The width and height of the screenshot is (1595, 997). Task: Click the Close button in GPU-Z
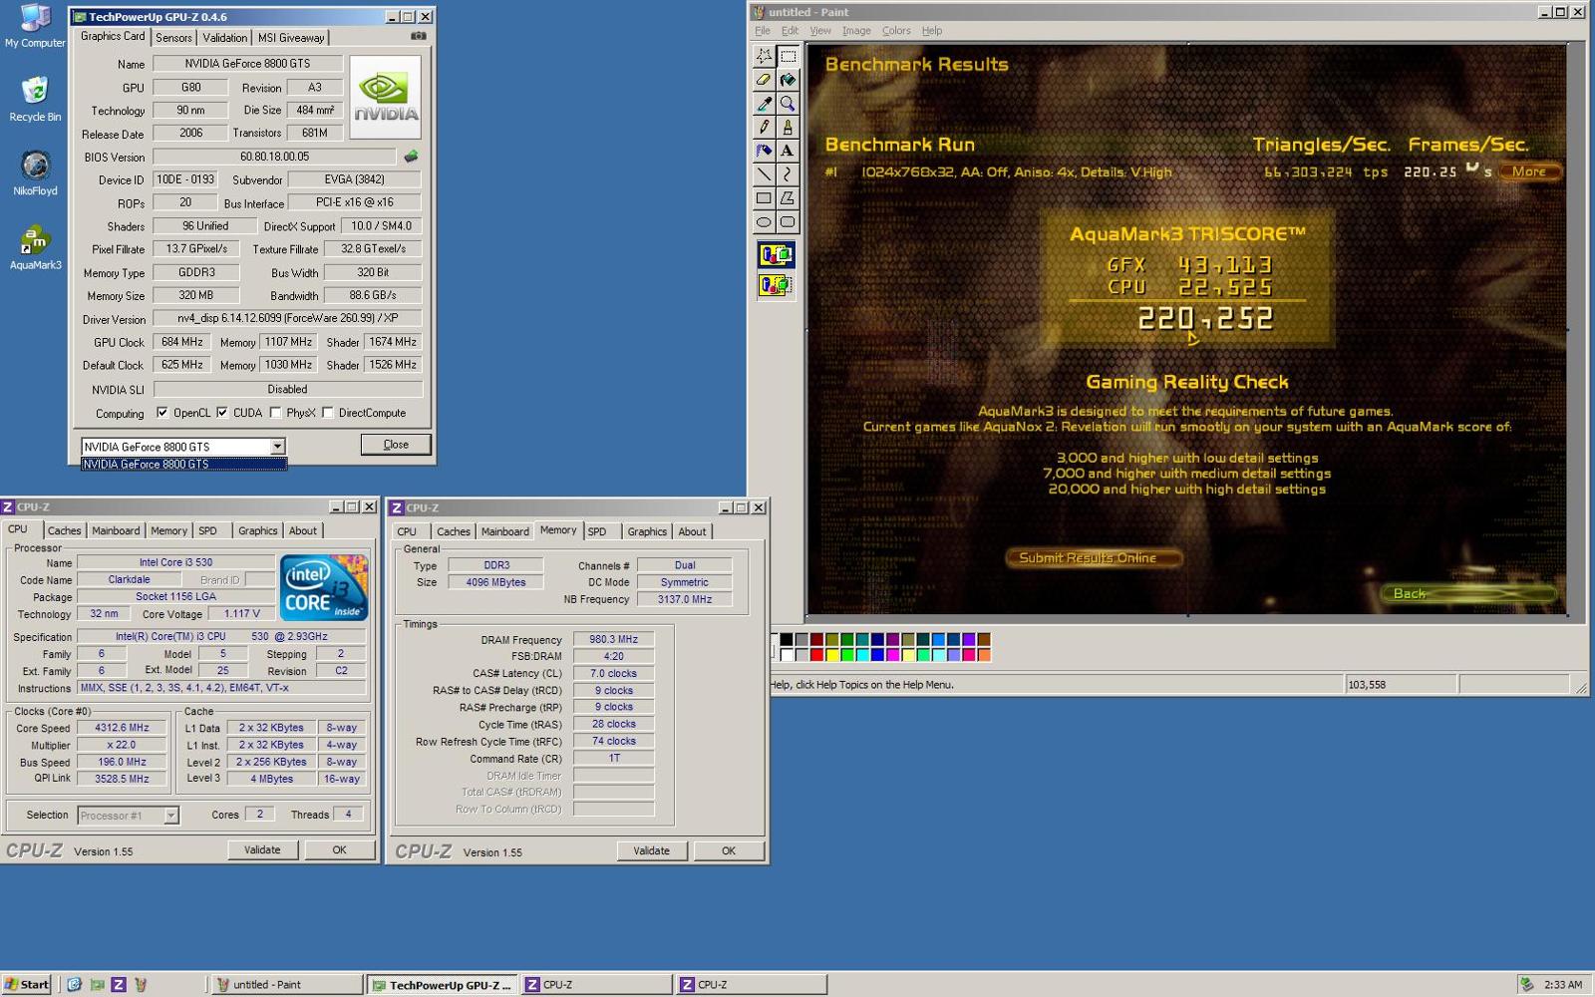[396, 445]
